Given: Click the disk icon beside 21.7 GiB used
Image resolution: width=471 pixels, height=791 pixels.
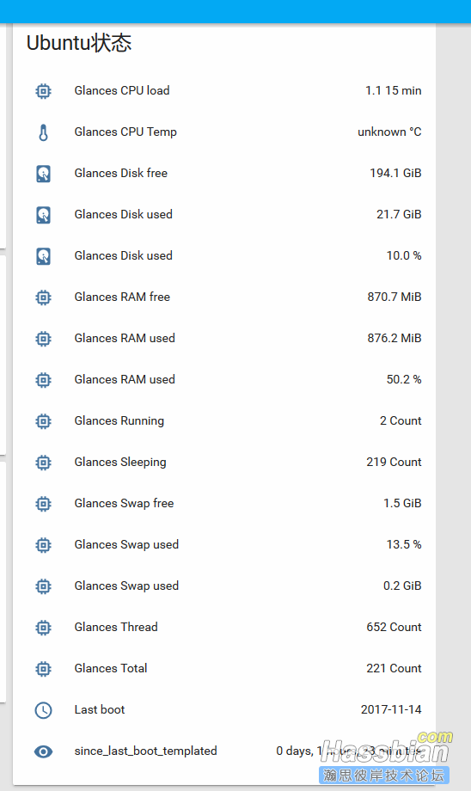Looking at the screenshot, I should pos(43,215).
